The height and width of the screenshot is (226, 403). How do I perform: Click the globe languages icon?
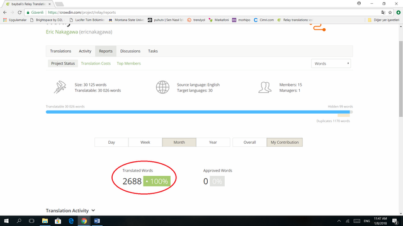coord(162,87)
